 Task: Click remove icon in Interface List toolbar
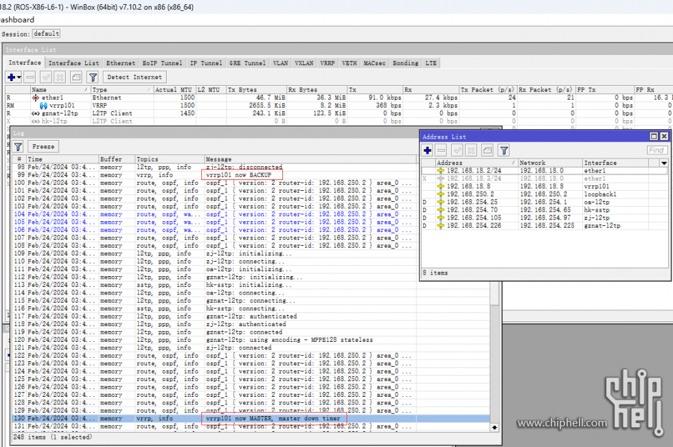[30, 77]
